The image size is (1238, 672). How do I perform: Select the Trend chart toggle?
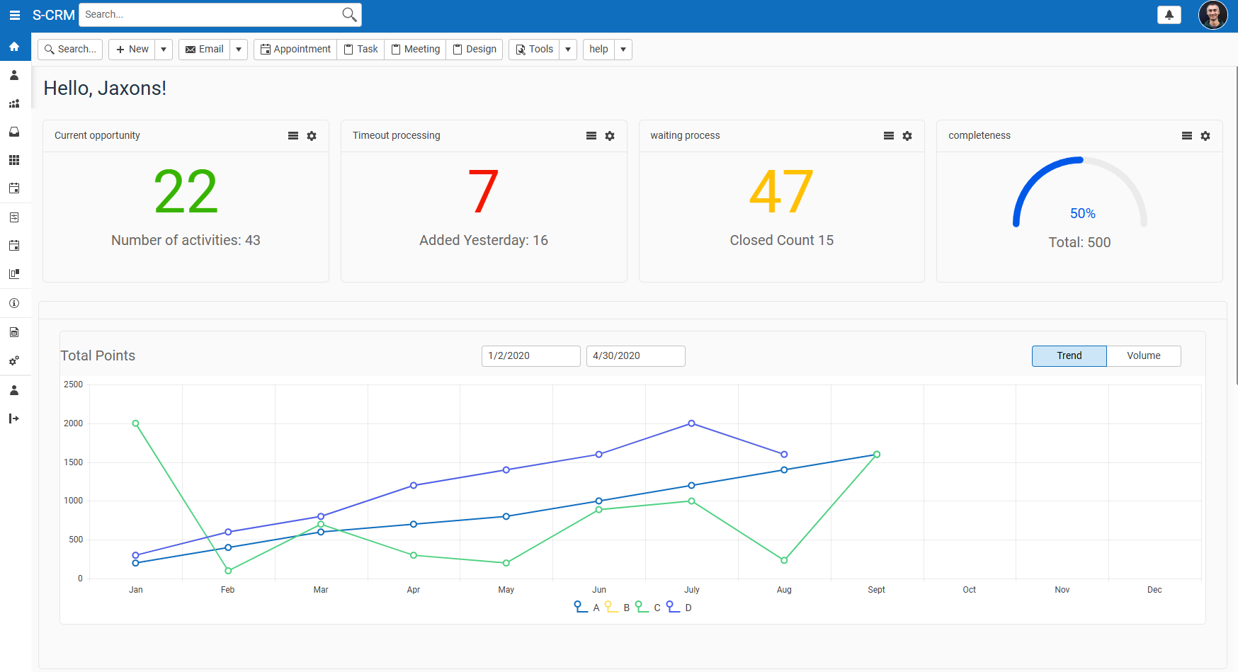tap(1069, 356)
